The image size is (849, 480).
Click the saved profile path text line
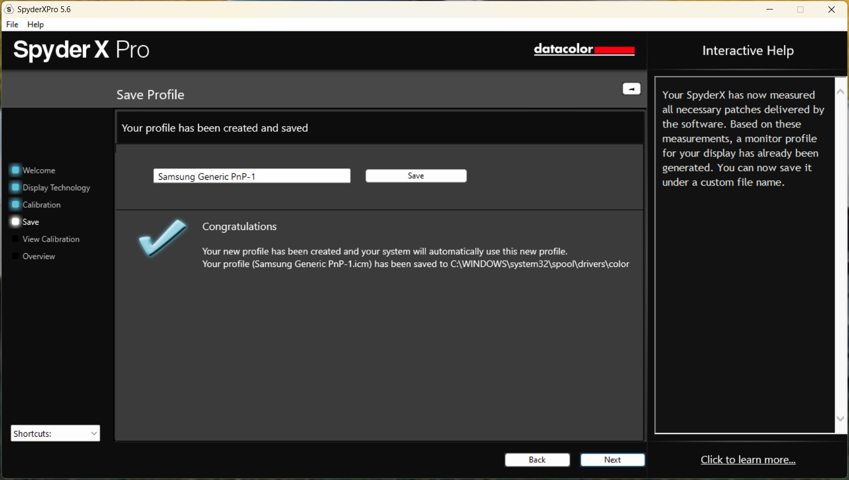(416, 264)
